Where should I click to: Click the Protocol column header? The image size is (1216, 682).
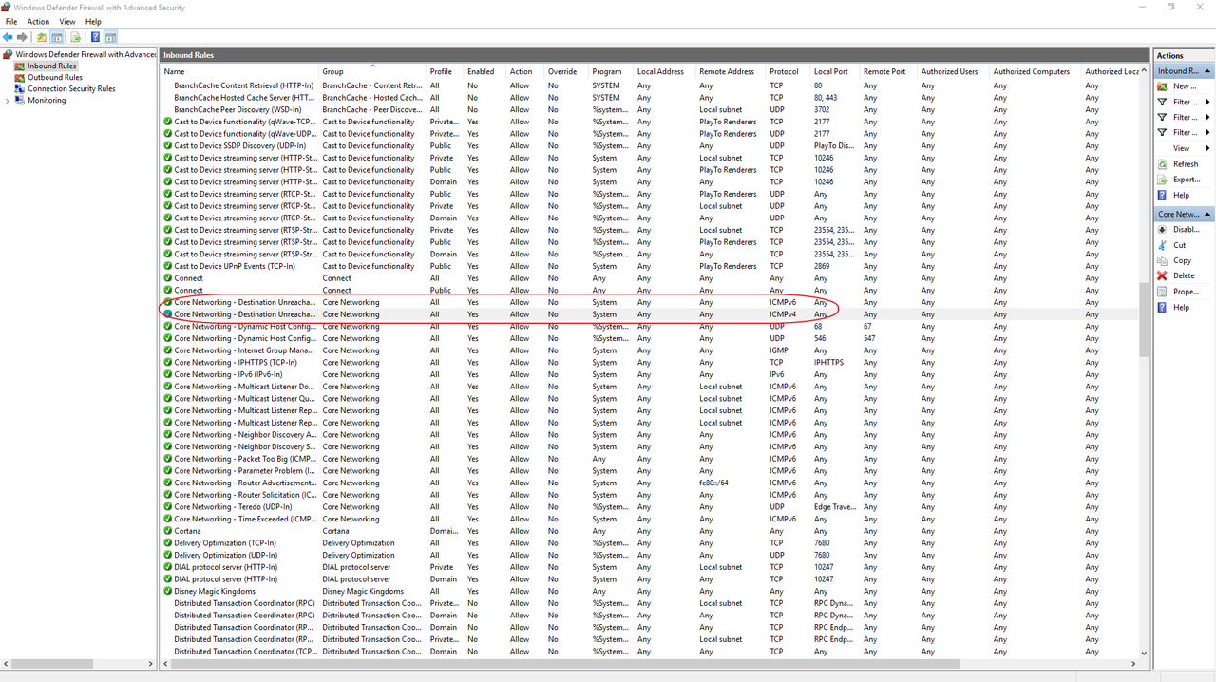click(x=788, y=72)
